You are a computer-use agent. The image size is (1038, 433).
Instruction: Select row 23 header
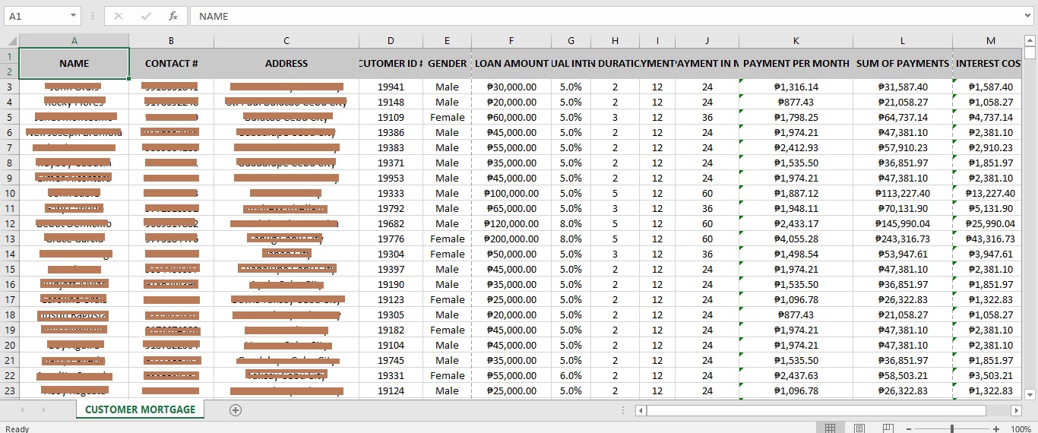coord(10,390)
